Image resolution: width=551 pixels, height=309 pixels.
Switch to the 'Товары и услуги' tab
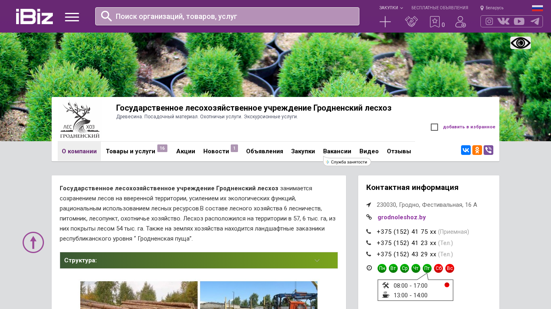coord(131,151)
